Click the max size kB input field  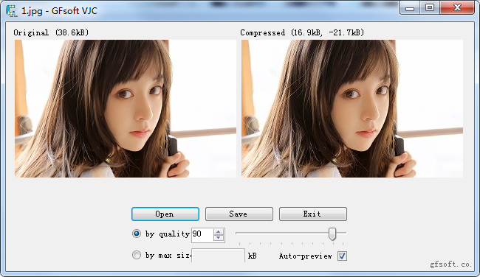pyautogui.click(x=218, y=256)
